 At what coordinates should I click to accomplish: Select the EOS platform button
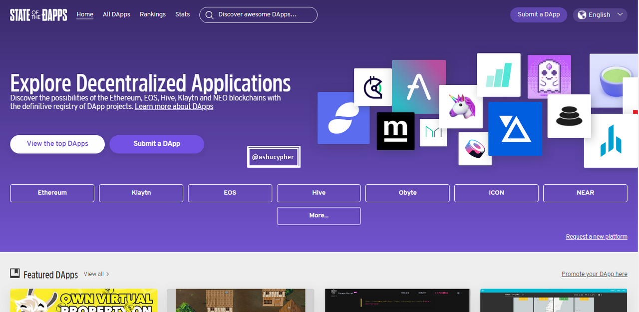point(230,193)
